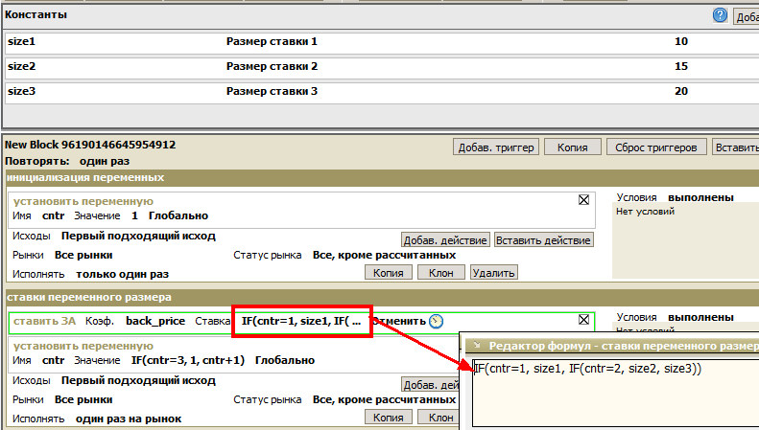The width and height of the screenshot is (759, 430).
Task: Click variable name cntr in the first action
Action: 53,216
